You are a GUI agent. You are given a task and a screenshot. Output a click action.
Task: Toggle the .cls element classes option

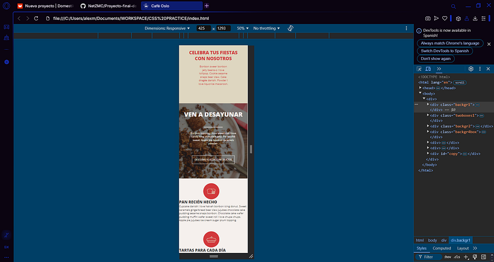(457, 257)
